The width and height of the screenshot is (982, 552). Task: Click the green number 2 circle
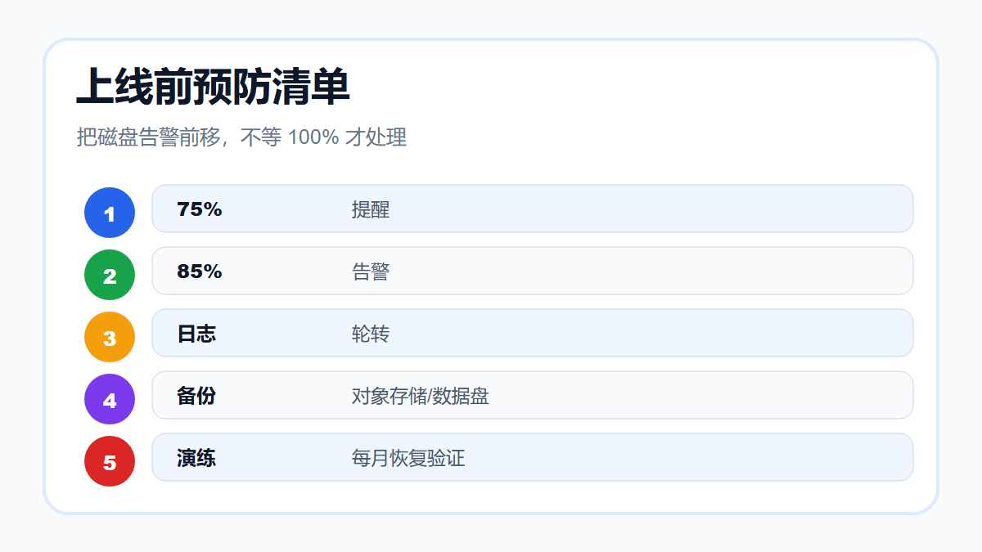tap(110, 275)
